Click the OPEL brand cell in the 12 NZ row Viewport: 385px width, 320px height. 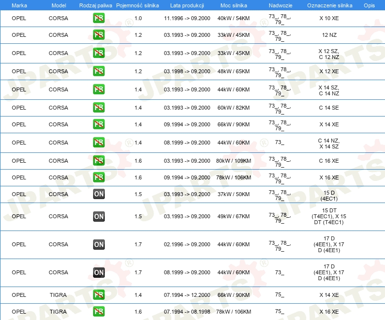(x=19, y=35)
